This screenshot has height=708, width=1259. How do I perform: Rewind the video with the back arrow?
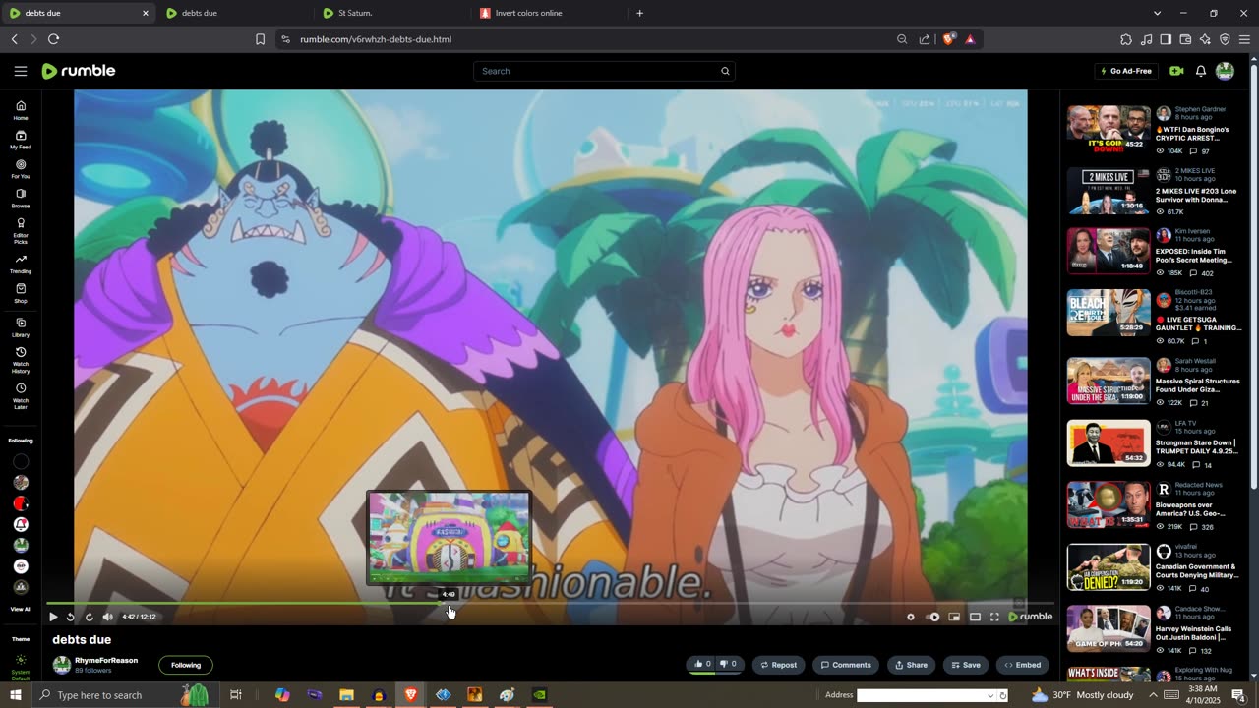[x=71, y=617]
